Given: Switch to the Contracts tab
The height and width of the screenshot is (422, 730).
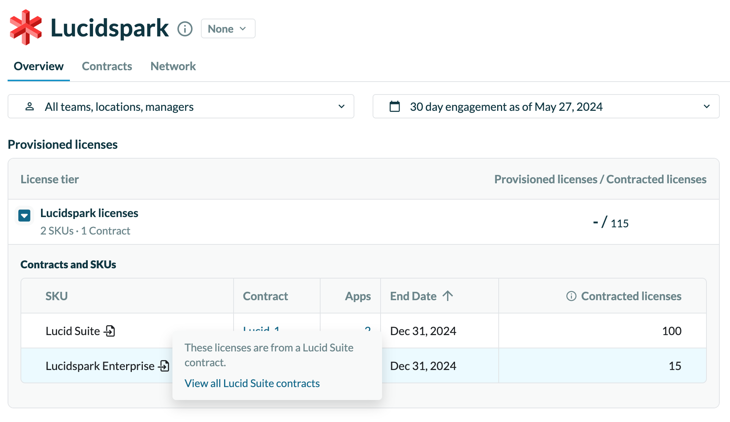Looking at the screenshot, I should click(x=107, y=66).
